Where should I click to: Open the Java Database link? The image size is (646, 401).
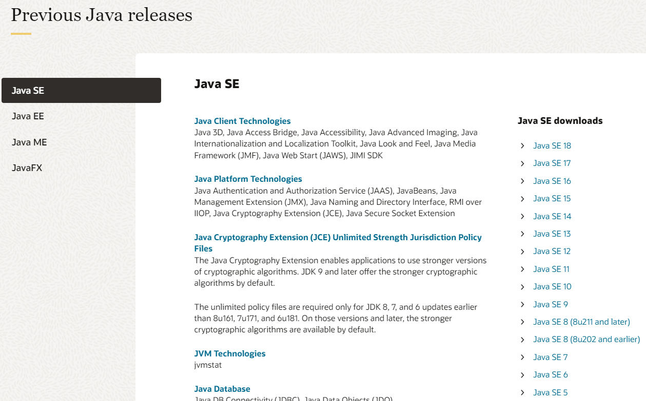[x=222, y=389]
